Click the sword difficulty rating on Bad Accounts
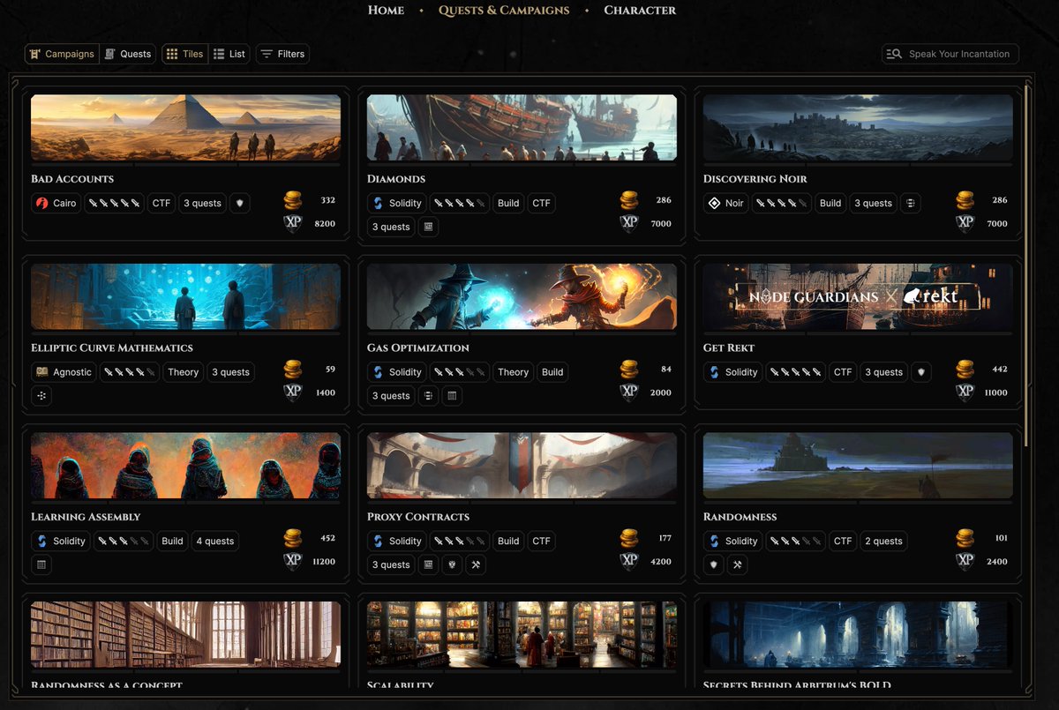1059x710 pixels. pos(115,203)
